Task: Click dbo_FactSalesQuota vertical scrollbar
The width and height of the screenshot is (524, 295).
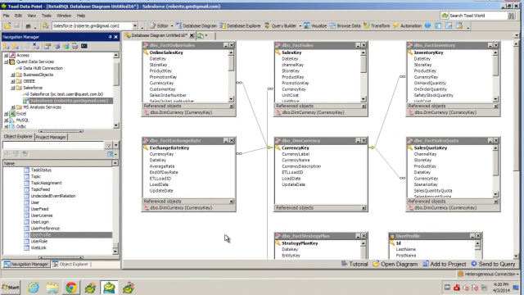Action: (495, 171)
